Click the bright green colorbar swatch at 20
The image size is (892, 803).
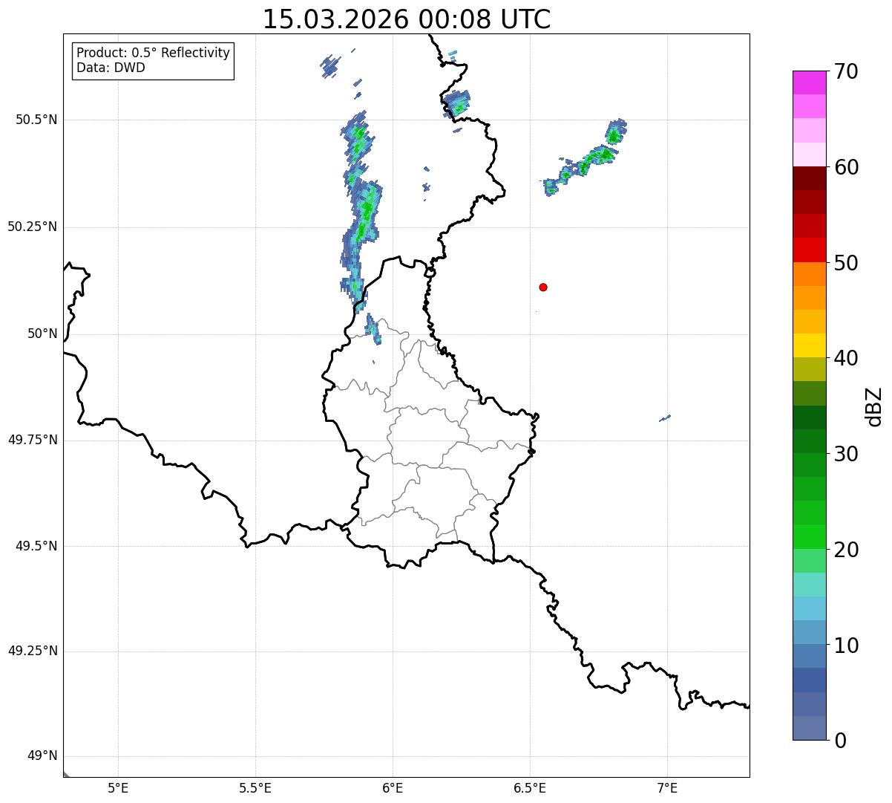(810, 536)
